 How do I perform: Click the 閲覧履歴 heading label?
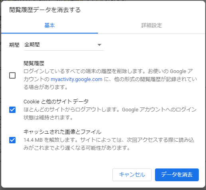pyautogui.click(x=34, y=63)
